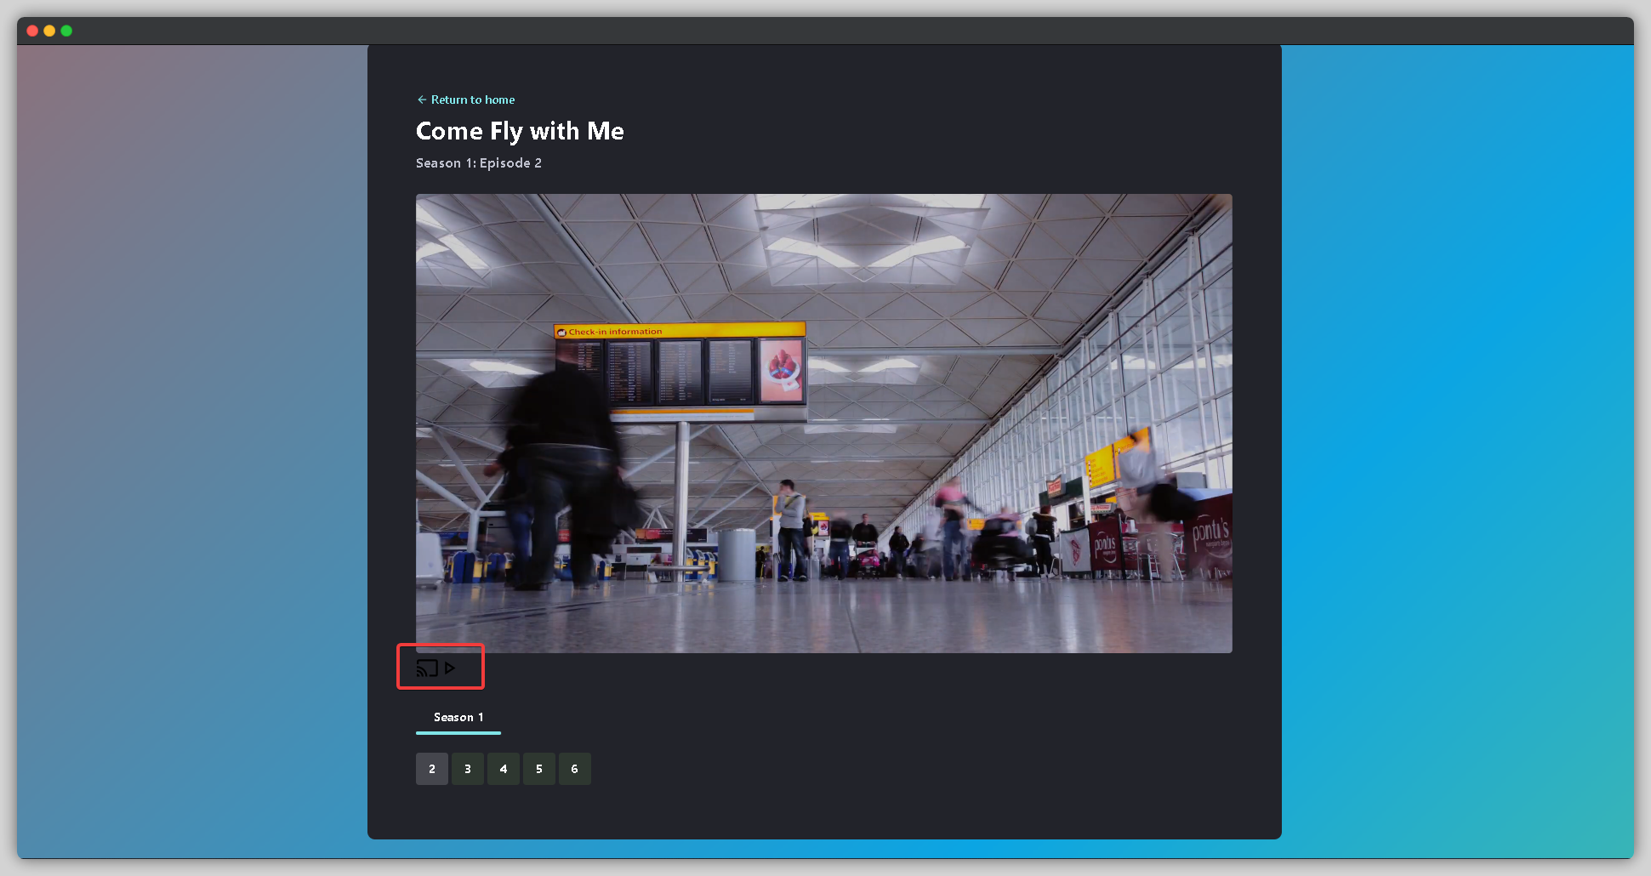Maximize the window with the green button

(x=66, y=31)
